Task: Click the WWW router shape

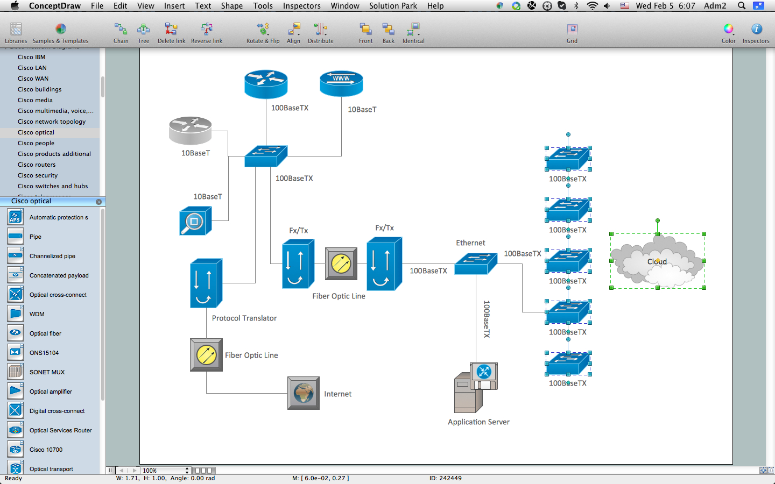Action: click(341, 84)
